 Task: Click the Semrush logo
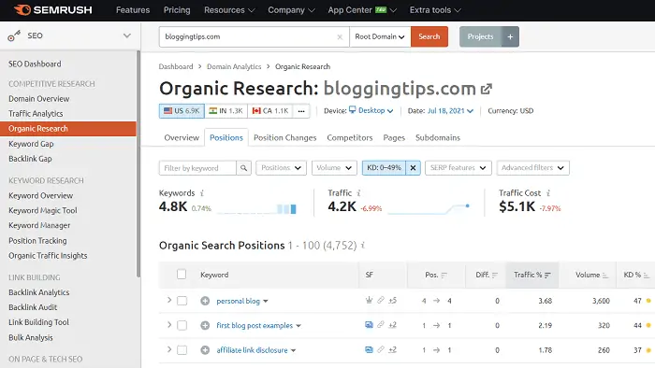coord(53,10)
